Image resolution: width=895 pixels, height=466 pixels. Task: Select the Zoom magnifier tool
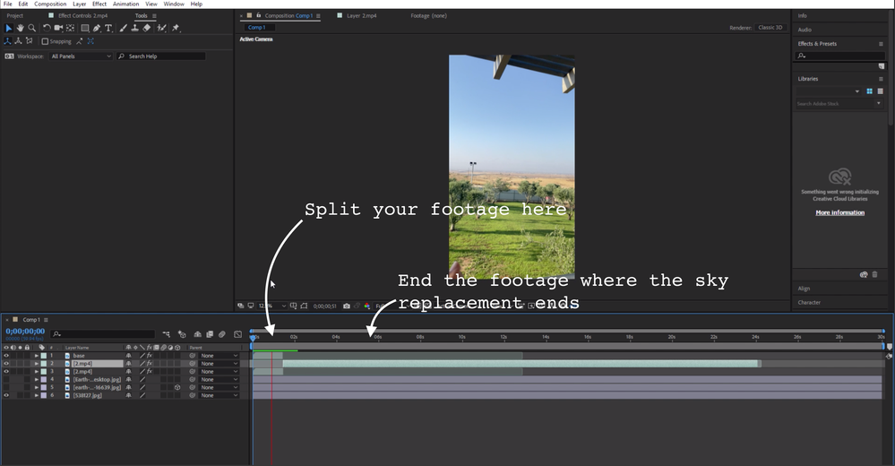point(32,28)
